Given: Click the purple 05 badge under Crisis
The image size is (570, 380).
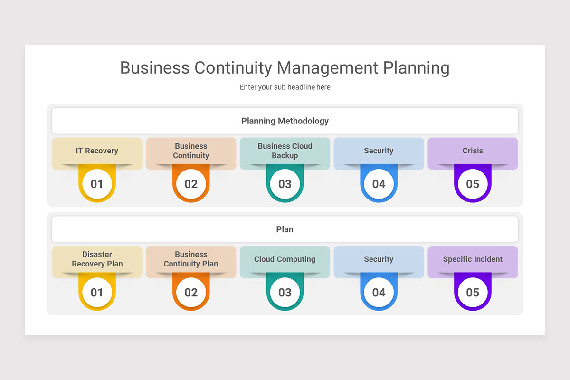Looking at the screenshot, I should click(x=473, y=183).
